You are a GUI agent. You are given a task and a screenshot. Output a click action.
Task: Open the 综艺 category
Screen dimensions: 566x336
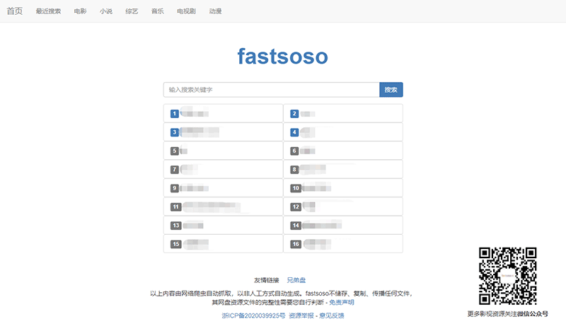coord(132,11)
